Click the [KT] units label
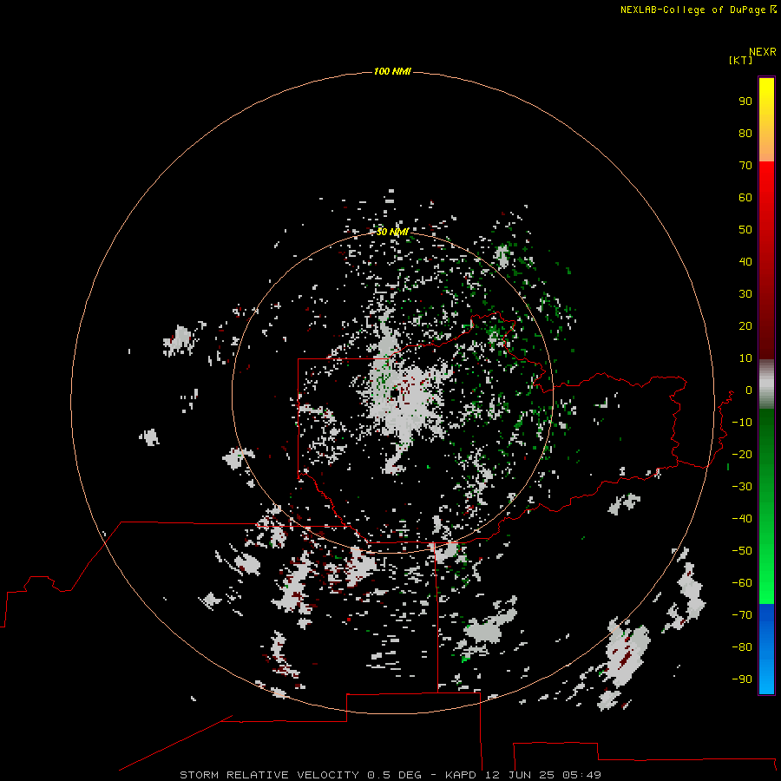Viewport: 781px width, 781px height. click(x=740, y=61)
